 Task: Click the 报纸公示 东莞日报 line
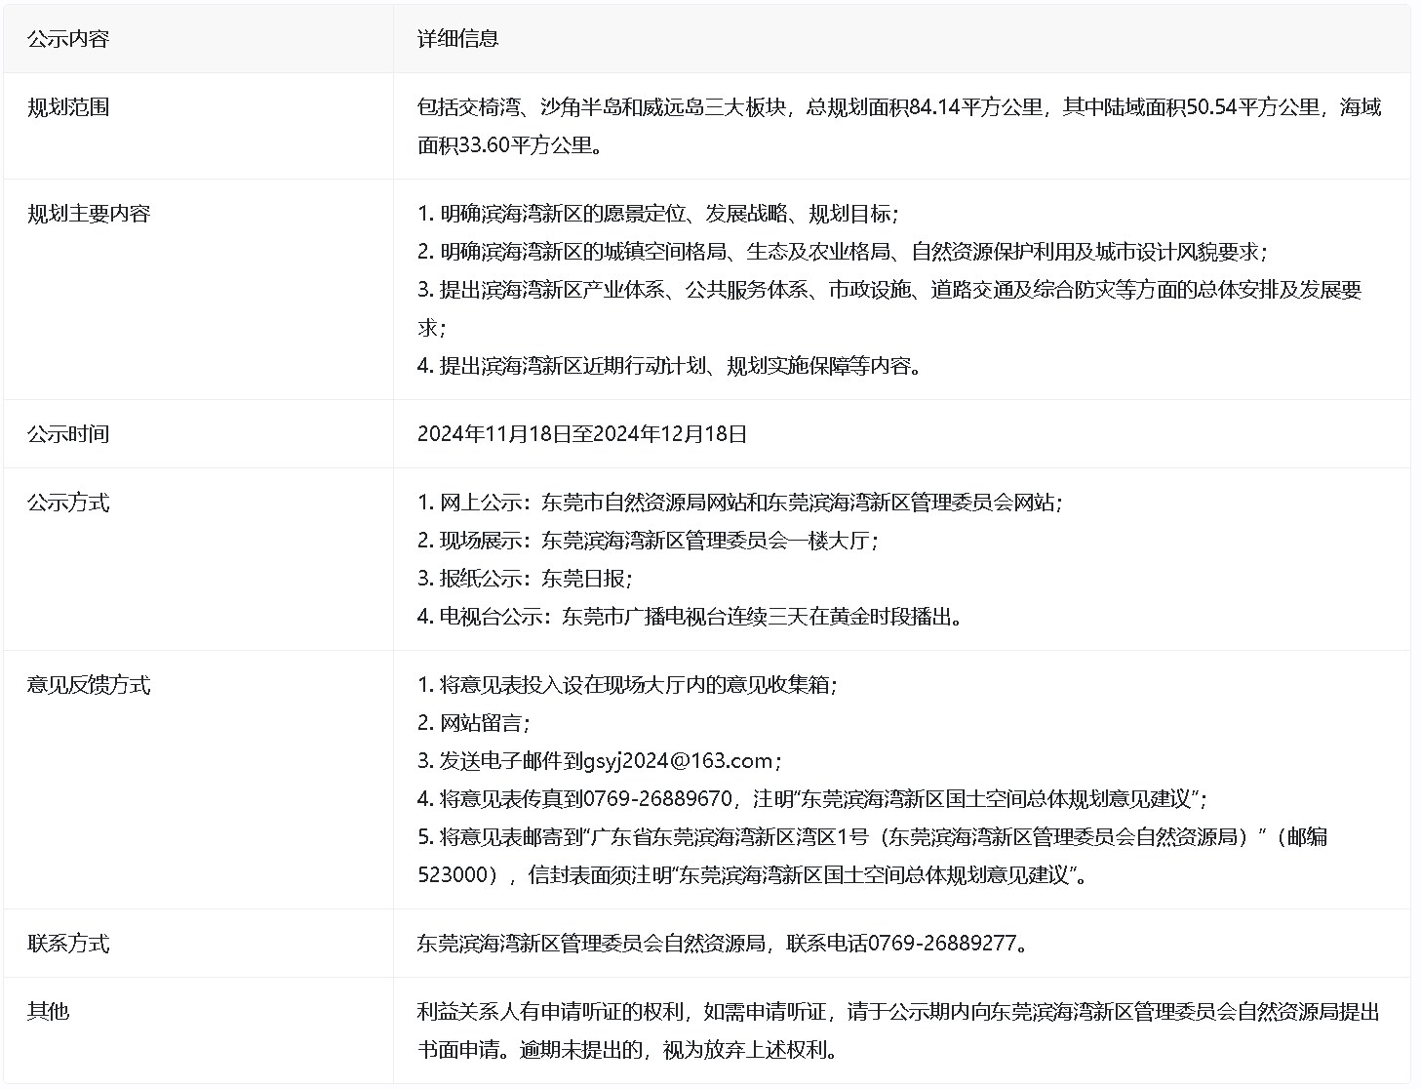tap(525, 579)
